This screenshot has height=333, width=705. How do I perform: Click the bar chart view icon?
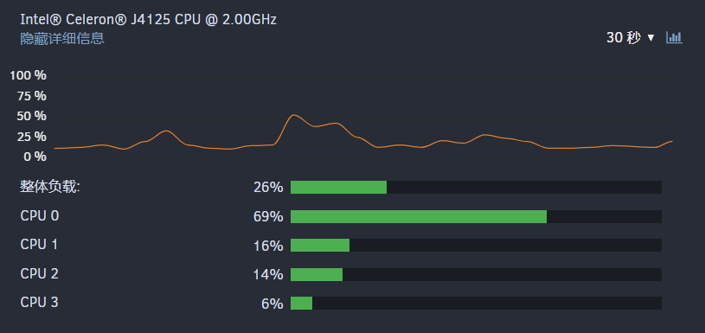[674, 38]
